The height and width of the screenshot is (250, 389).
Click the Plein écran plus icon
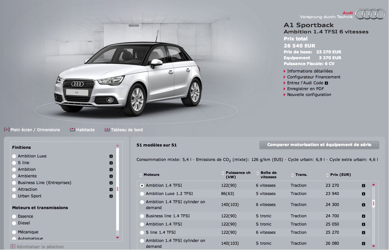pos(6,129)
